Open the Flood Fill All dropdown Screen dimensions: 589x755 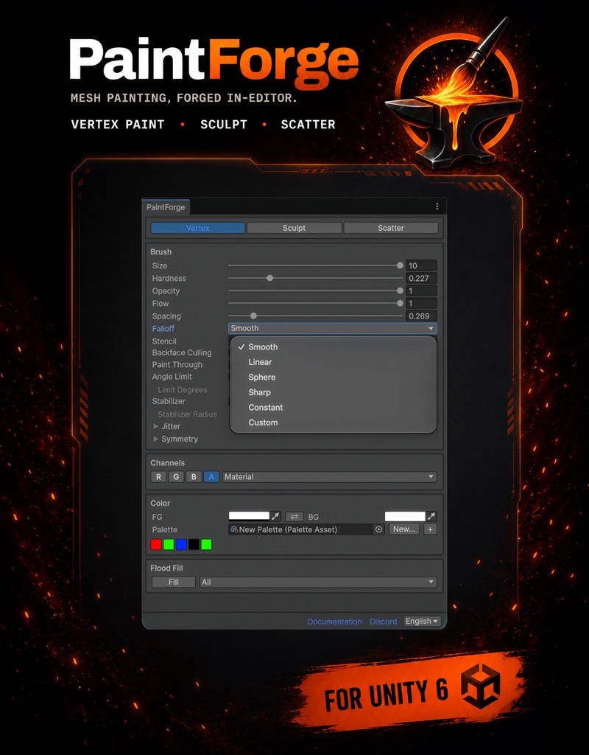[x=318, y=582]
